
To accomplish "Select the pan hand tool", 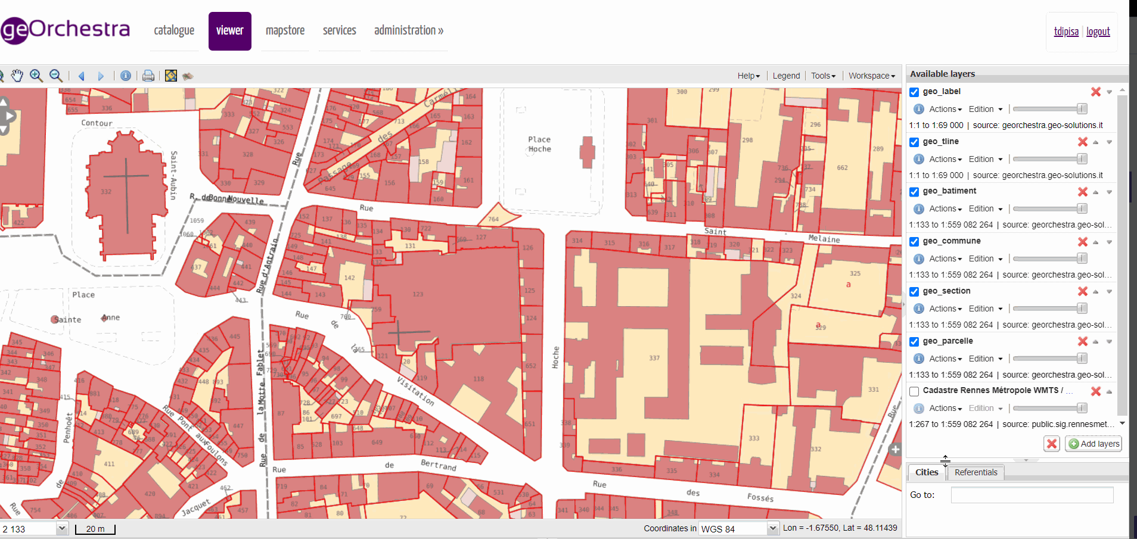I will click(17, 76).
